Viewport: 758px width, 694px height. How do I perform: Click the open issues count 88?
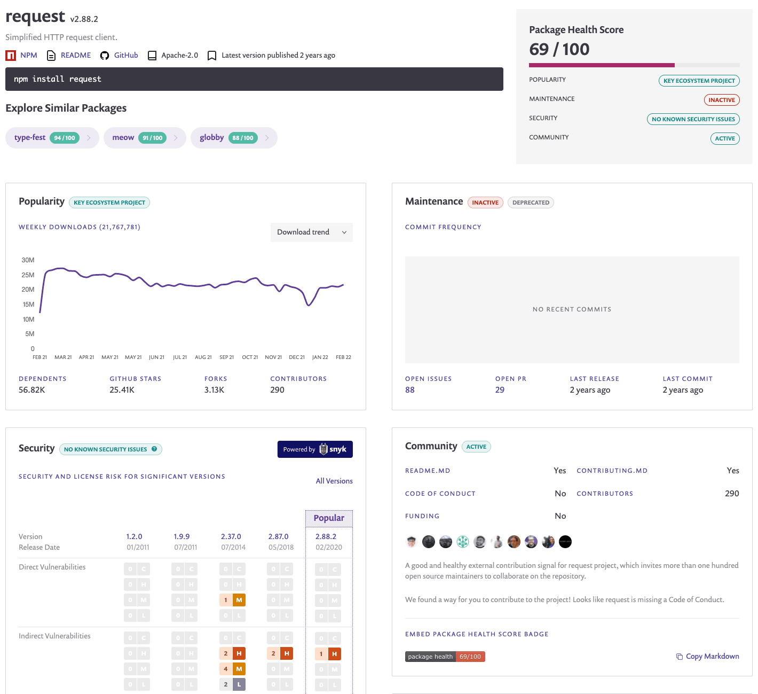[x=410, y=390]
